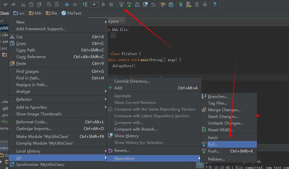Choose Paste from the context menu
Viewport: 289px width, 169px height.
point(58,64)
